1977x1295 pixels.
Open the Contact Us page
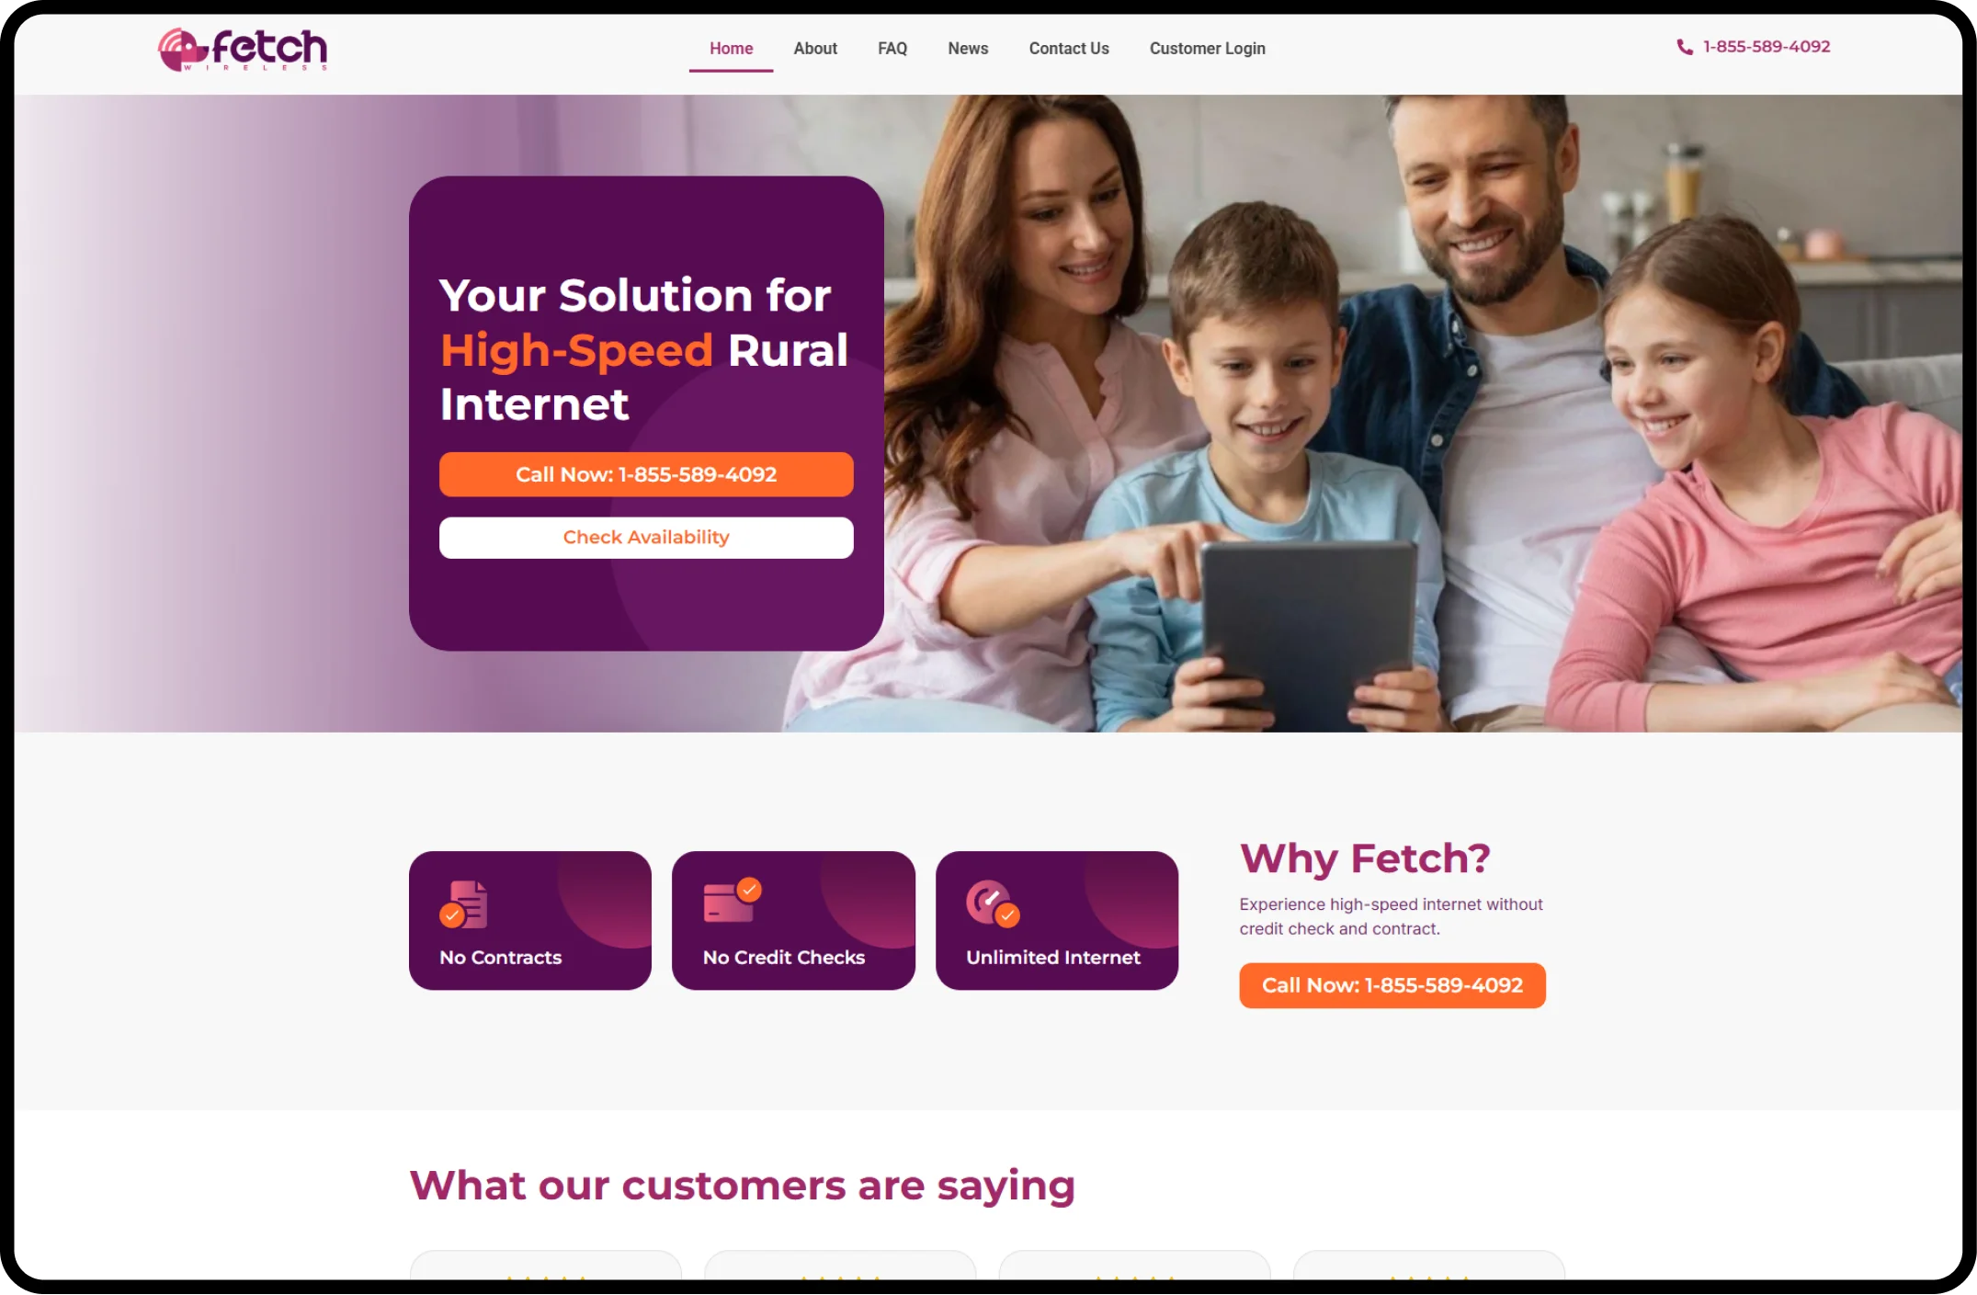point(1069,49)
